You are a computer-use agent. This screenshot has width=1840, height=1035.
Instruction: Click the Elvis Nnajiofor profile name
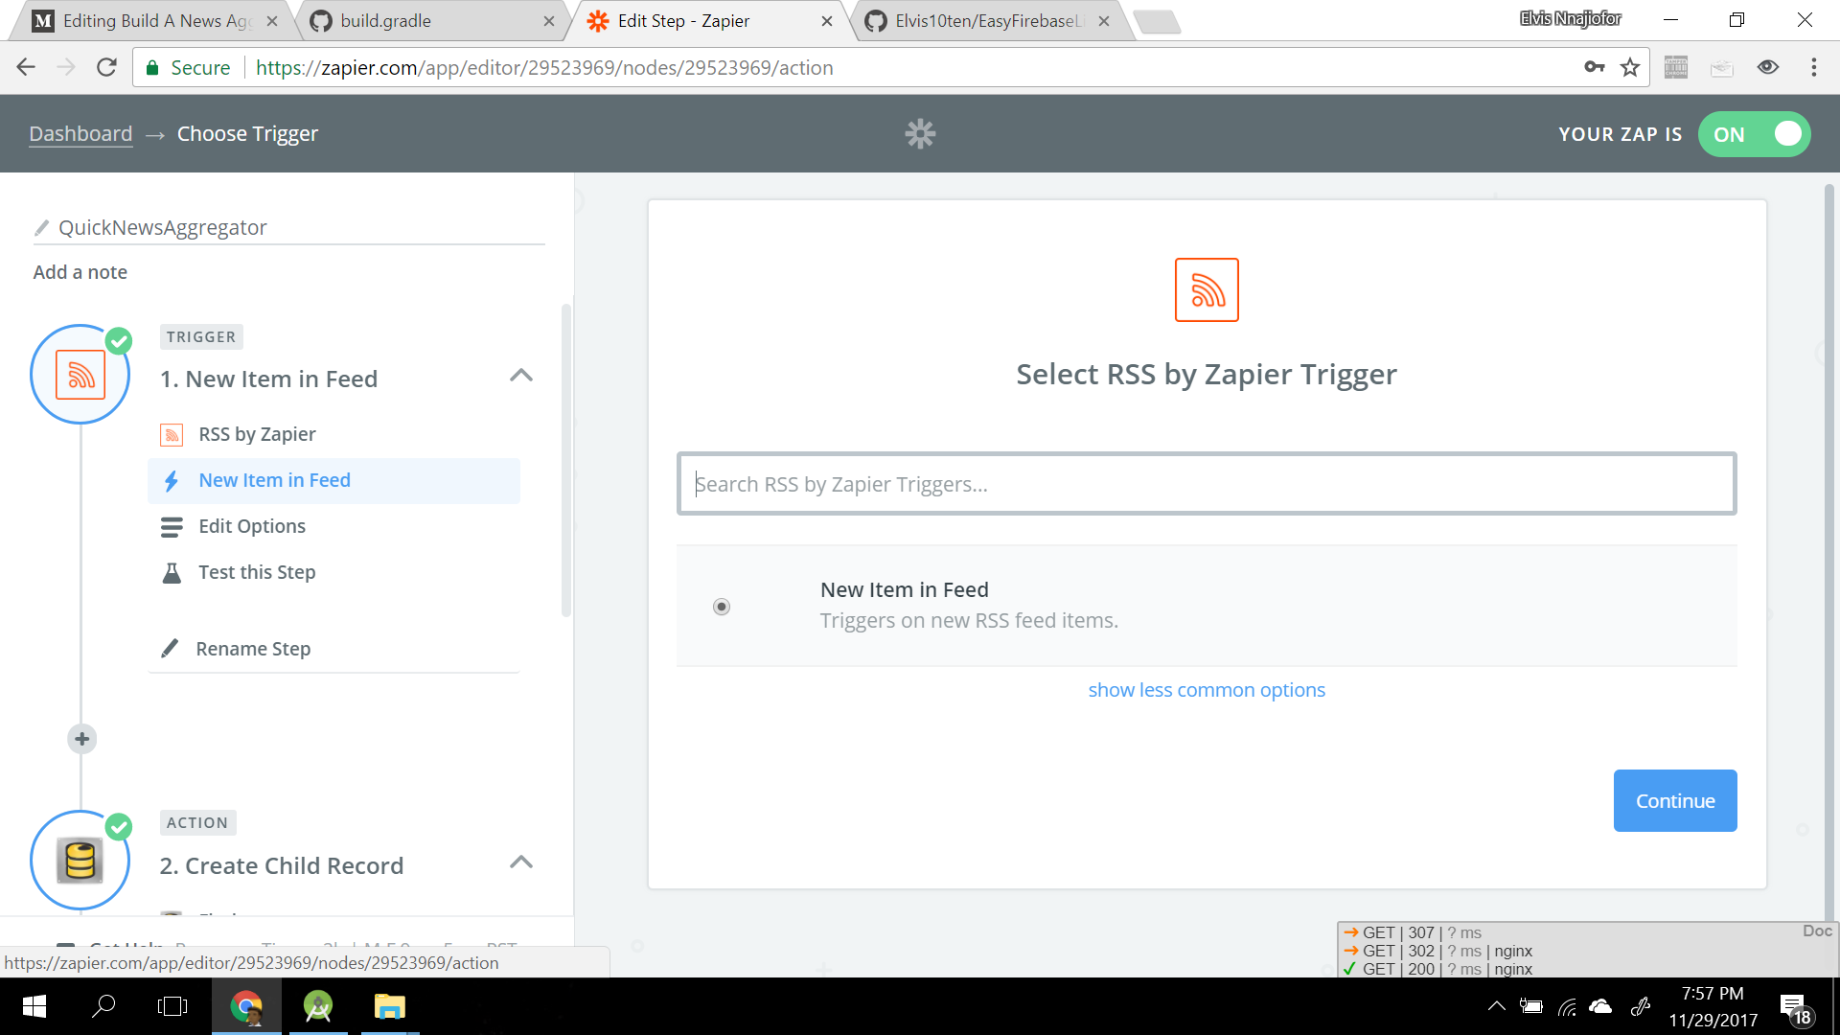(x=1570, y=18)
